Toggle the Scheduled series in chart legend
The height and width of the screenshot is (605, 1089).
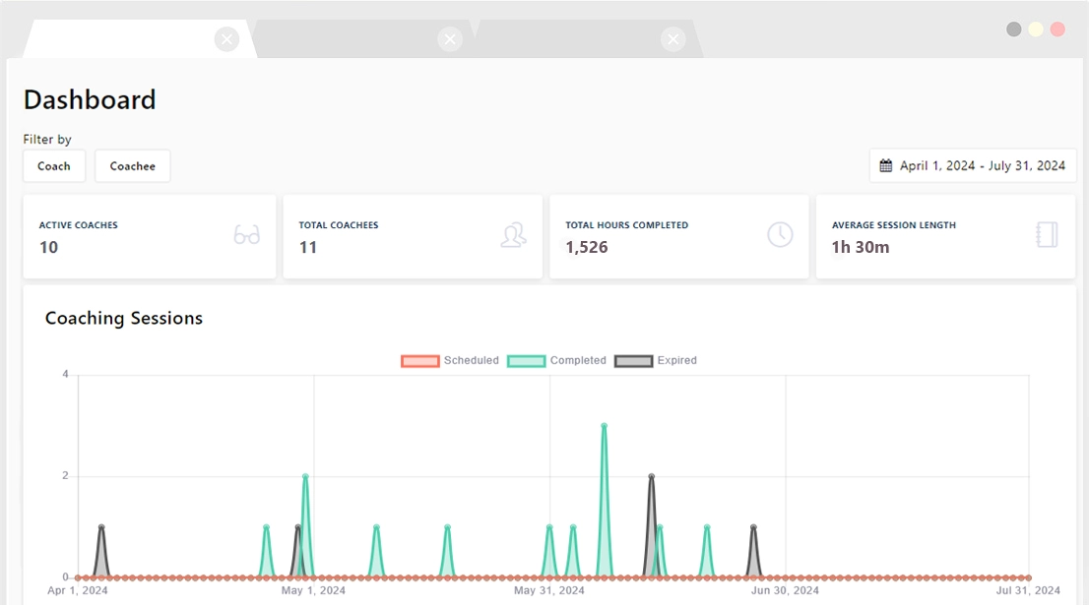pos(450,361)
